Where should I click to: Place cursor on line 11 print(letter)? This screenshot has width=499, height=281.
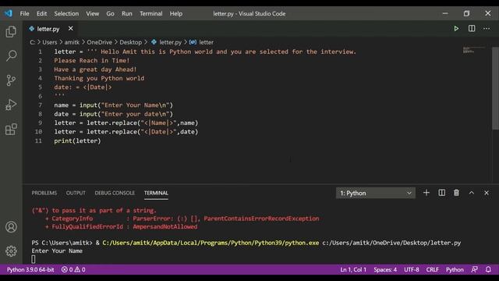tap(77, 140)
